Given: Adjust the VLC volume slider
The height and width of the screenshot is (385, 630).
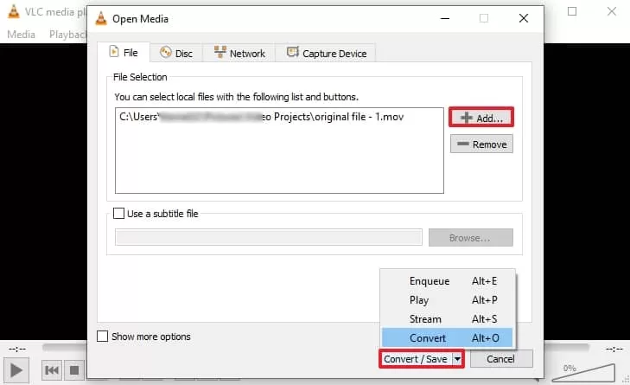Looking at the screenshot, I should 584,373.
